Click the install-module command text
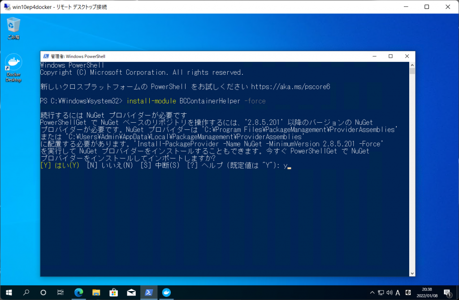Viewport: 459px width, 300px height. click(152, 101)
